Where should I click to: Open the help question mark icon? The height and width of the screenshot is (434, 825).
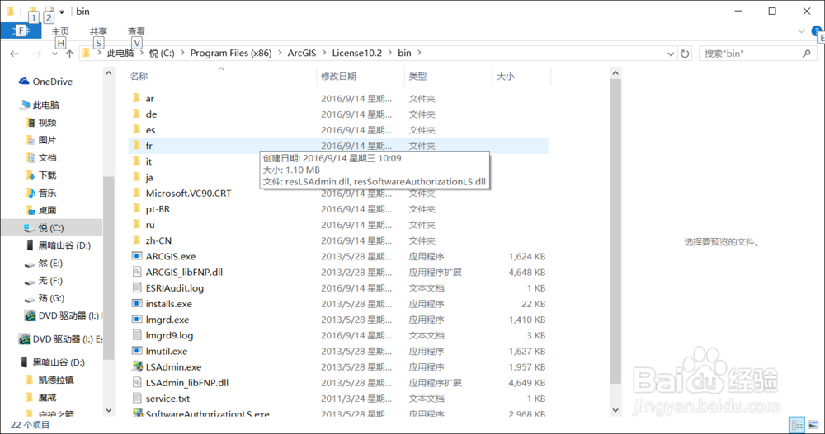coord(816,31)
